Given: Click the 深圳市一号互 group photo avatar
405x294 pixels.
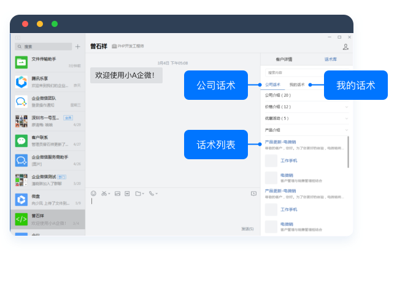Looking at the screenshot, I should tap(21, 121).
